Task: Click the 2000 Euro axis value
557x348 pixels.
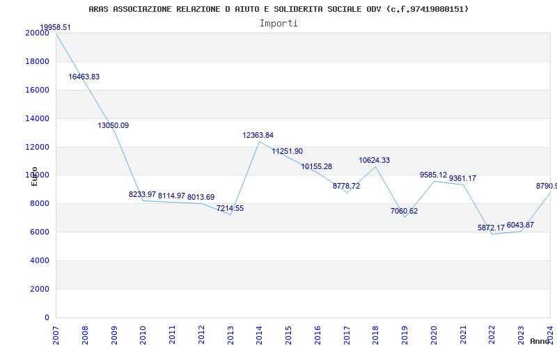Action: (x=40, y=289)
